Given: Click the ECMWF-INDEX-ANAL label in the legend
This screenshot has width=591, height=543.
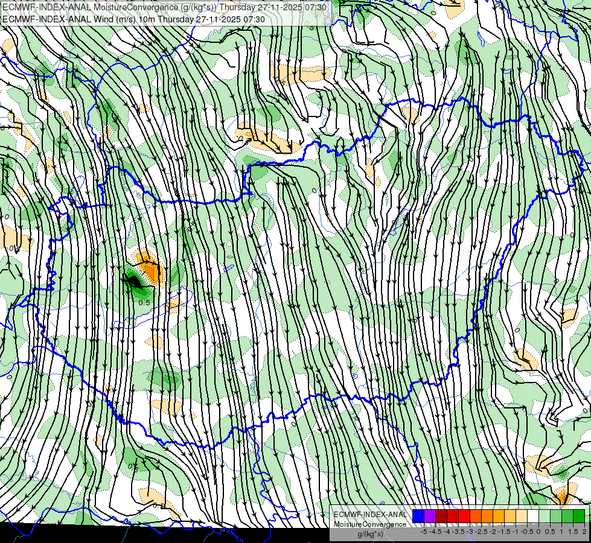Looking at the screenshot, I should click(371, 515).
